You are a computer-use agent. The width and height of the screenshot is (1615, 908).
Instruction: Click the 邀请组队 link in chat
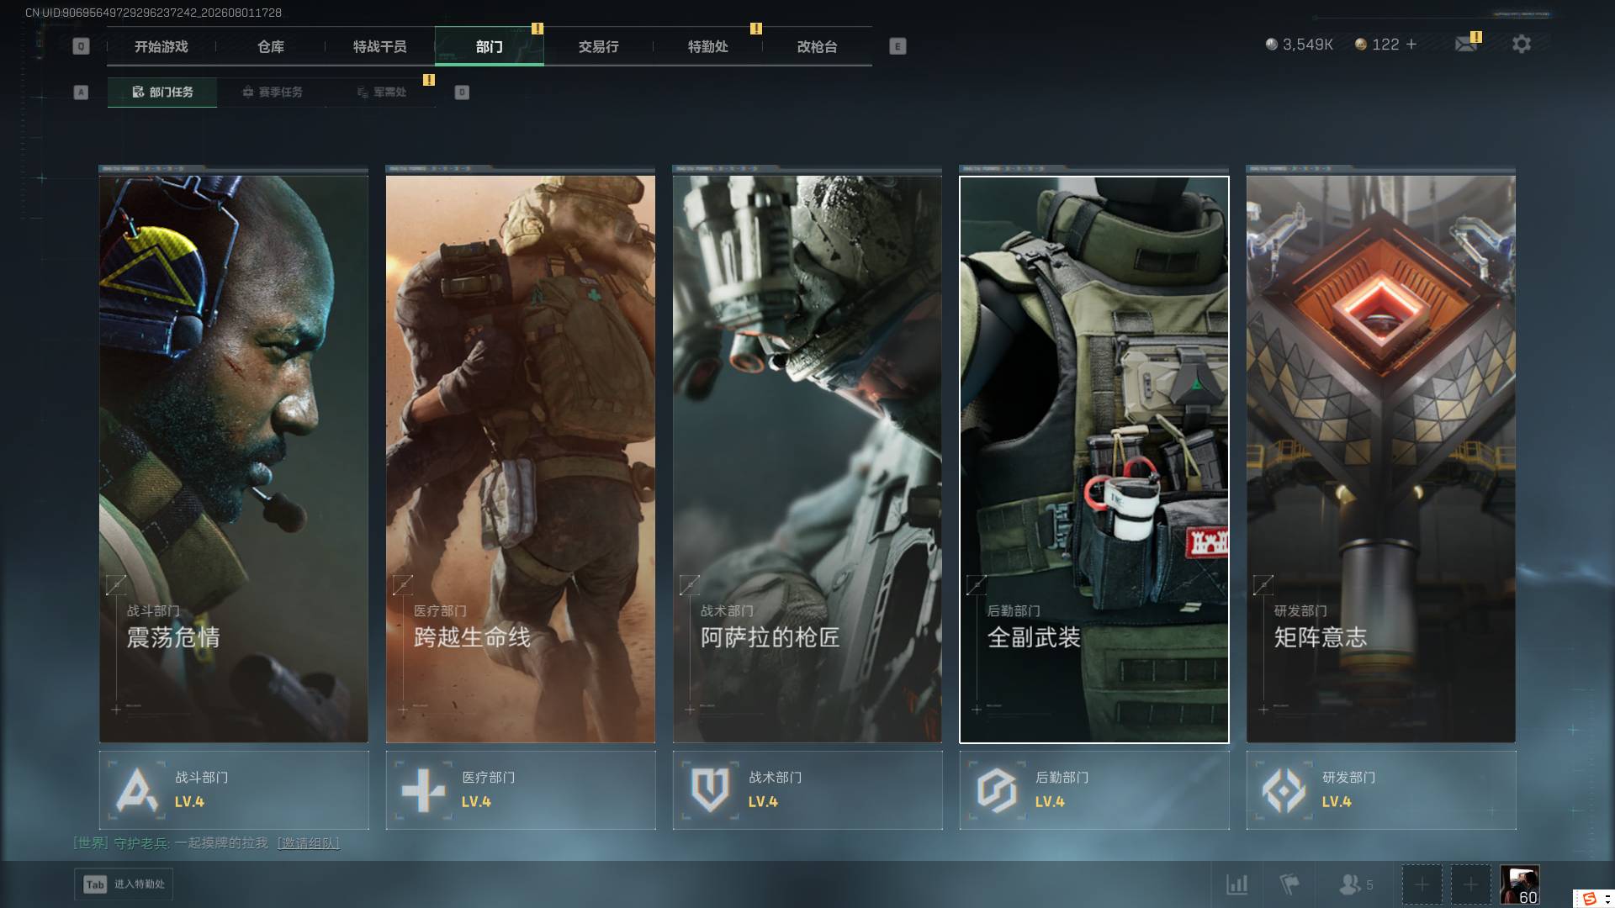coord(309,843)
